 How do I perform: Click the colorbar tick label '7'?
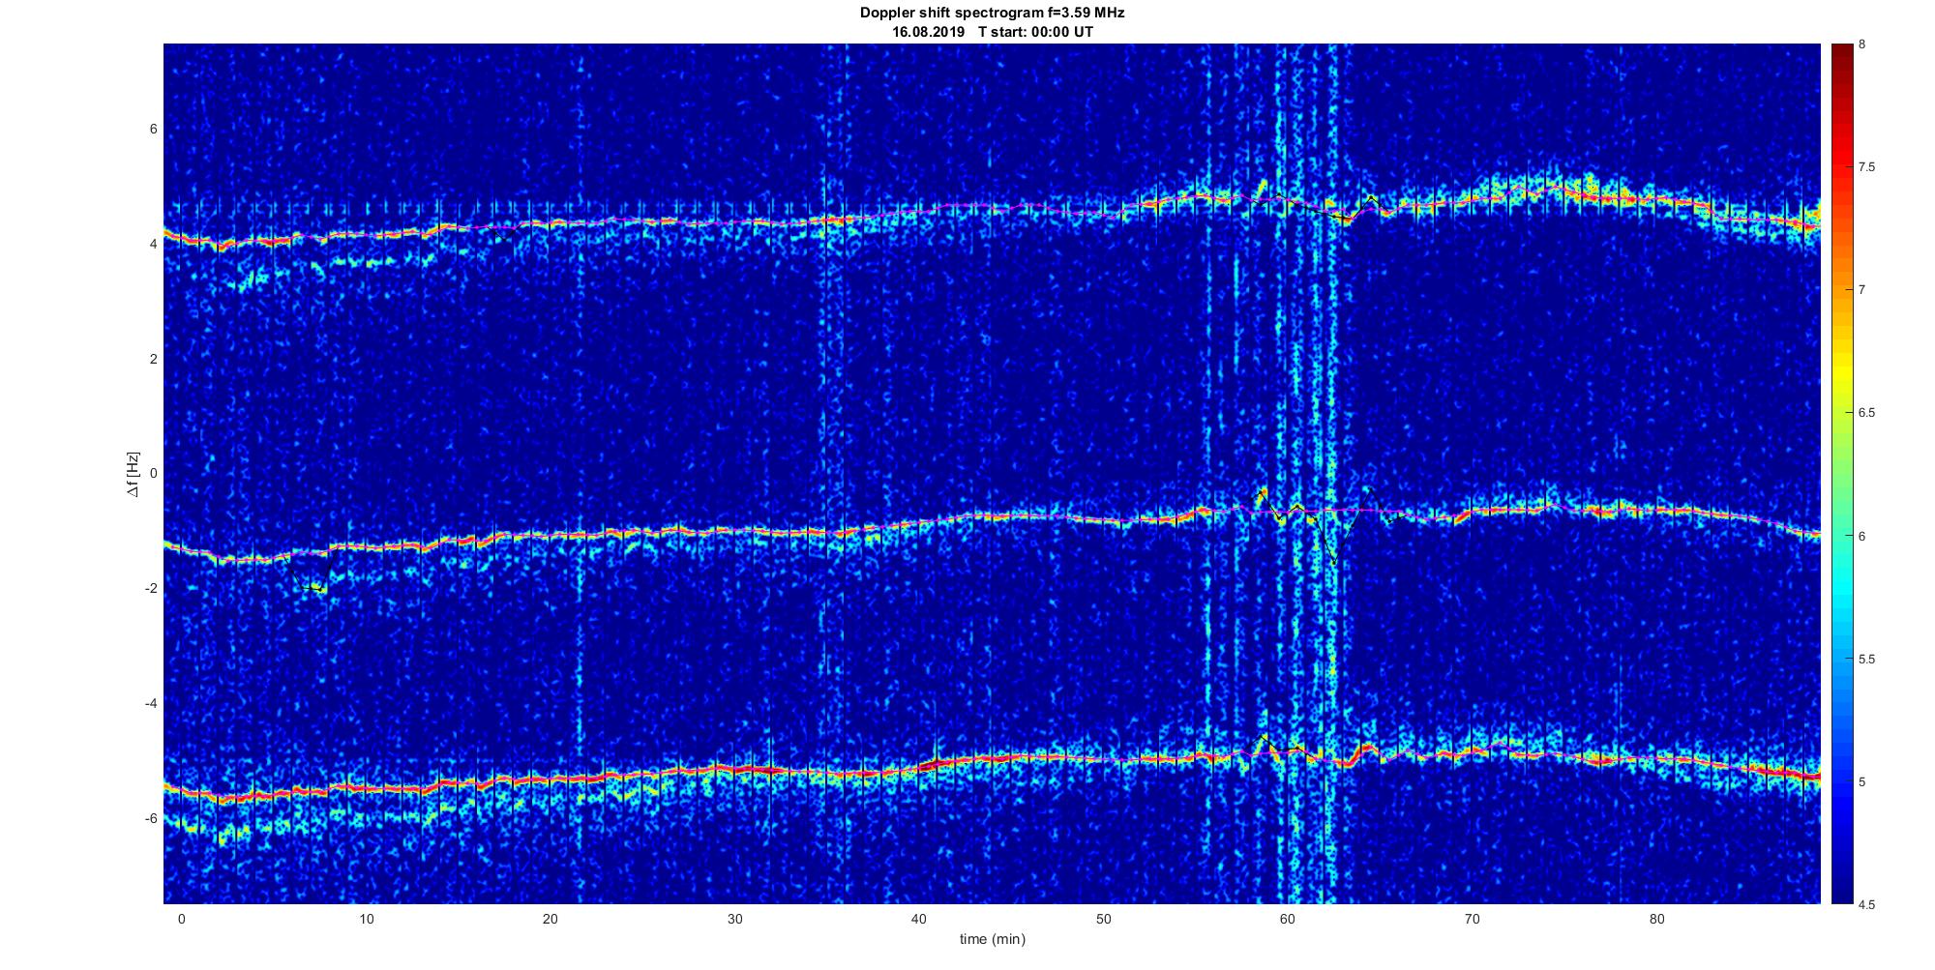point(1862,290)
